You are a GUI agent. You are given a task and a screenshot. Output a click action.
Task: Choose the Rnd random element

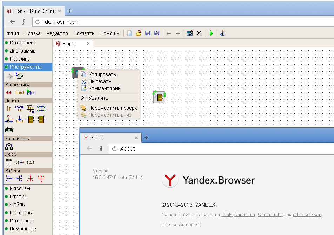coord(19,92)
